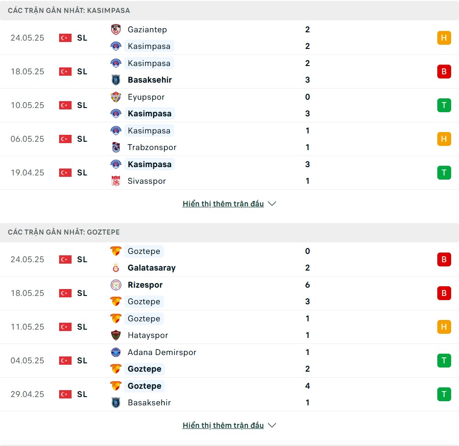Click the Galatasaray club crest
The height and width of the screenshot is (446, 459).
pos(116,268)
